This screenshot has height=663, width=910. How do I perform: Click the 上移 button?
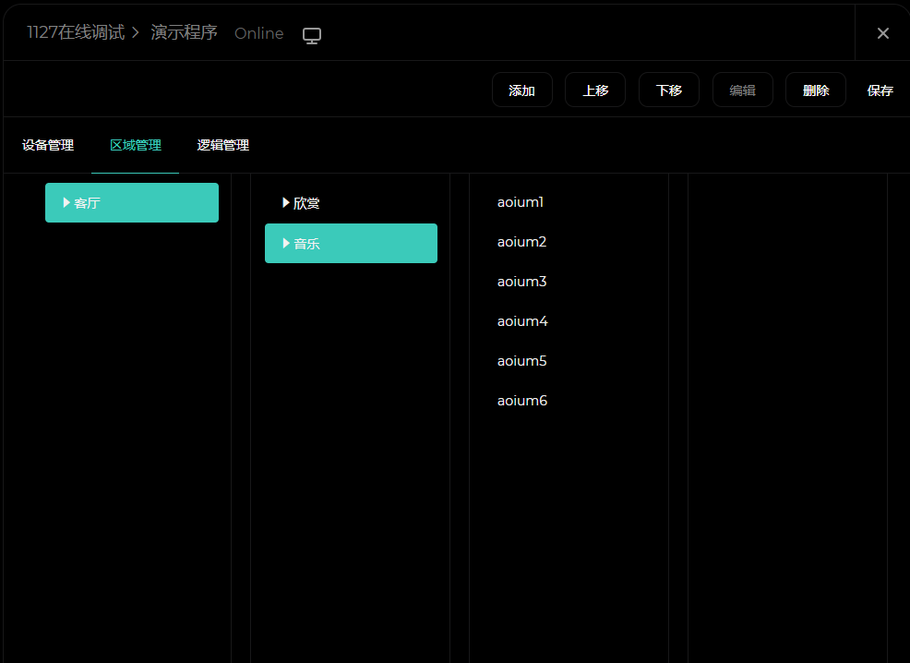point(595,90)
